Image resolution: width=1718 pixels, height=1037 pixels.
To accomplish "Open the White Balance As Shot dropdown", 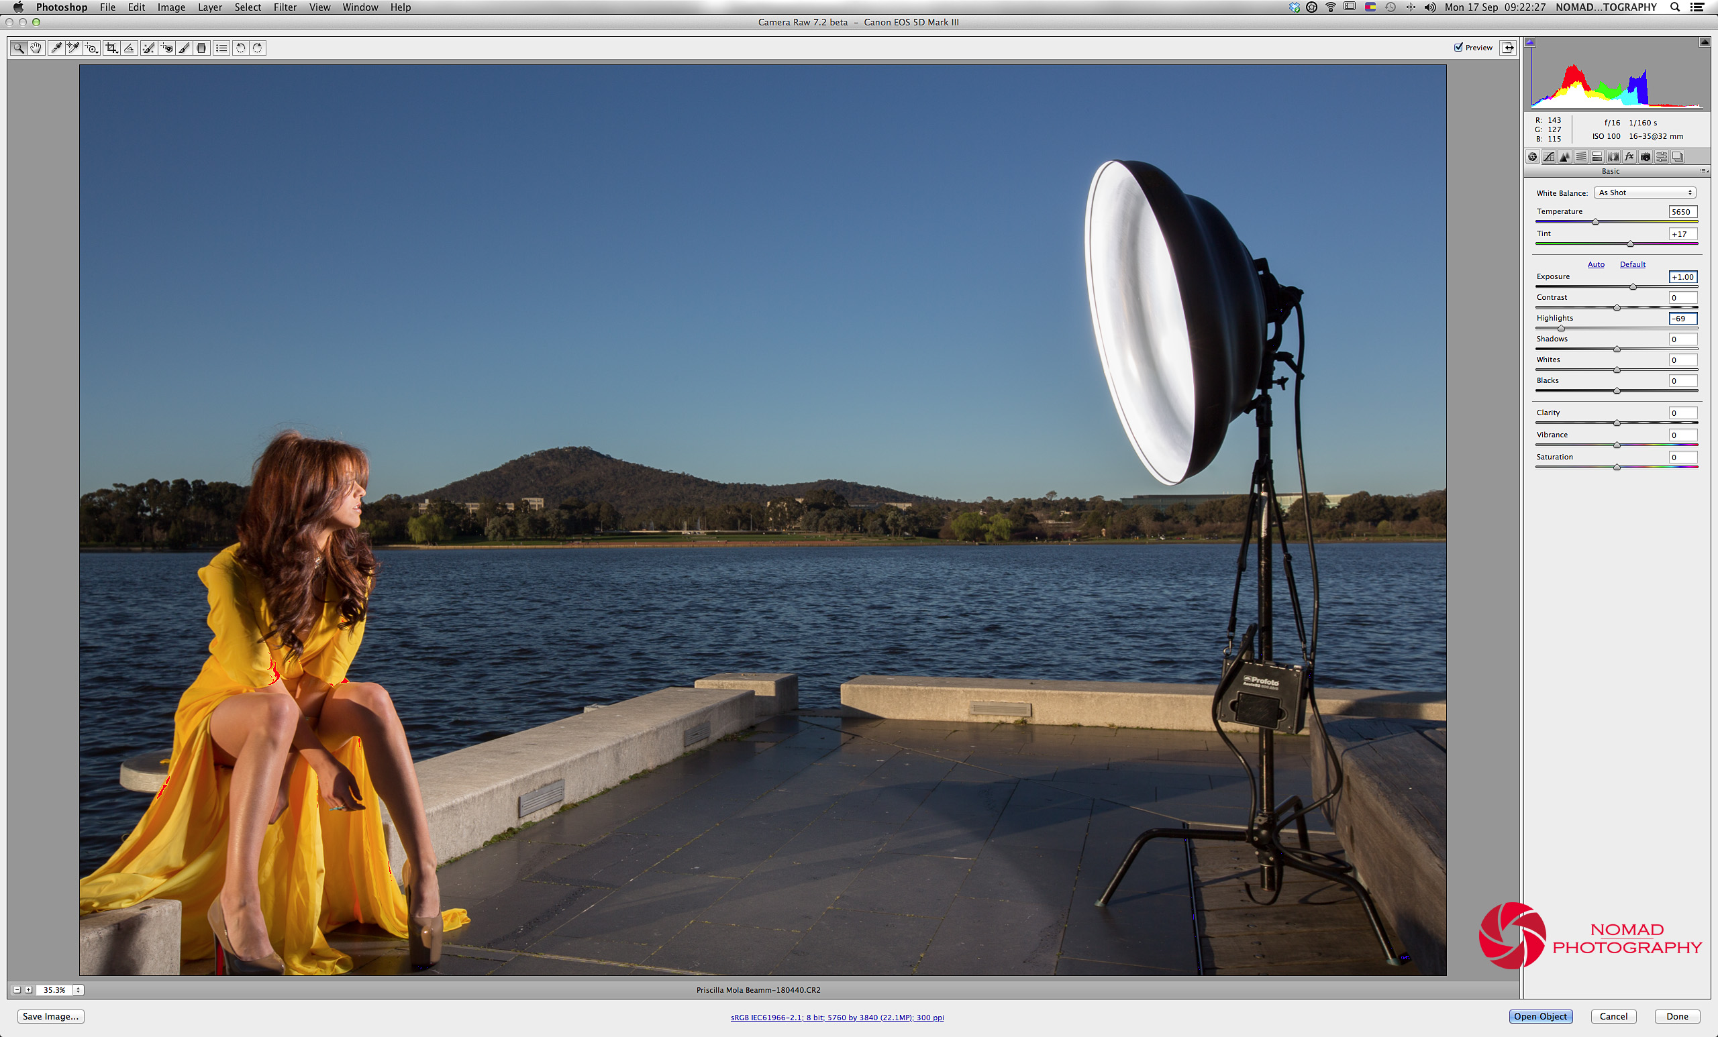I will [1645, 193].
